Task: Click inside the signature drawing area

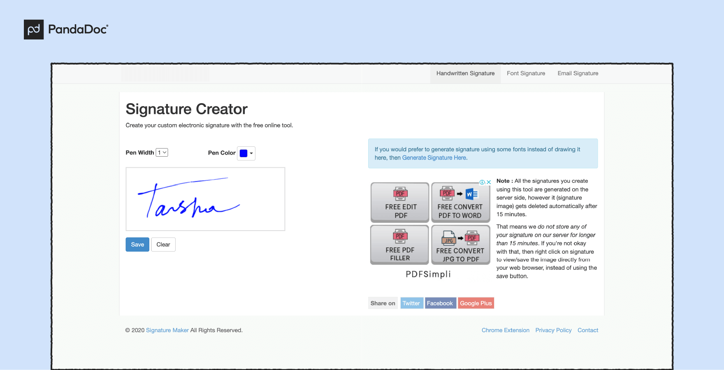Action: coord(205,199)
